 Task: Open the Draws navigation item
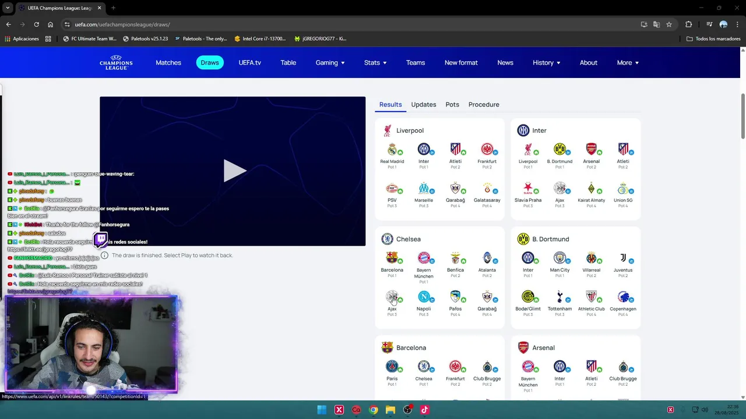coord(210,63)
